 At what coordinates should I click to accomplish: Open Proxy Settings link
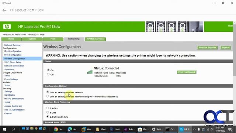coord(11,79)
